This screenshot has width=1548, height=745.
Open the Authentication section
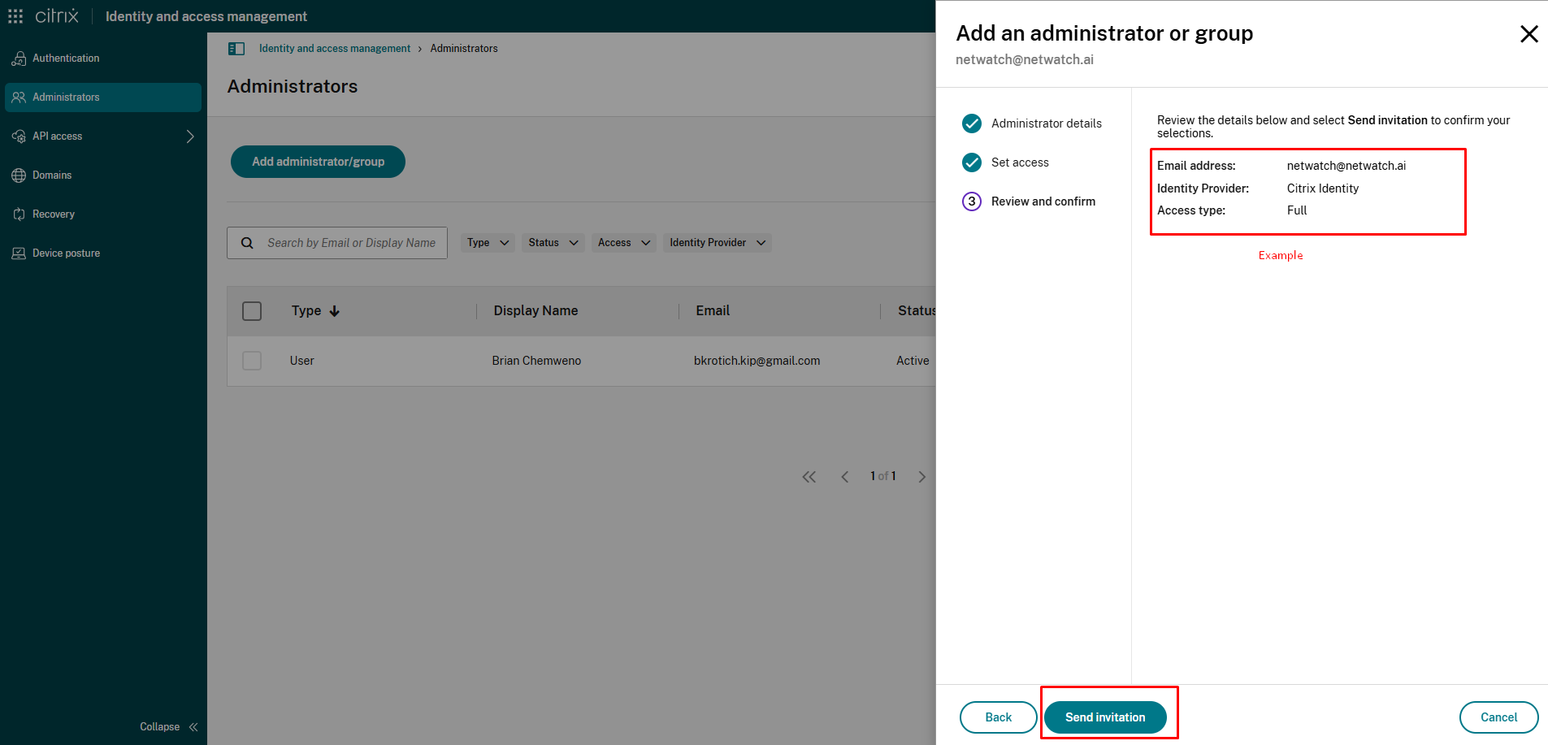[x=65, y=58]
